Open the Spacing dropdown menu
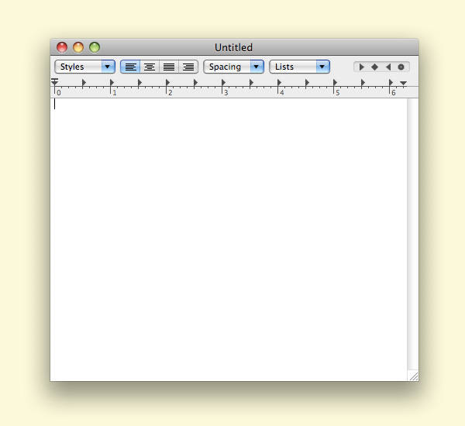 coord(233,67)
